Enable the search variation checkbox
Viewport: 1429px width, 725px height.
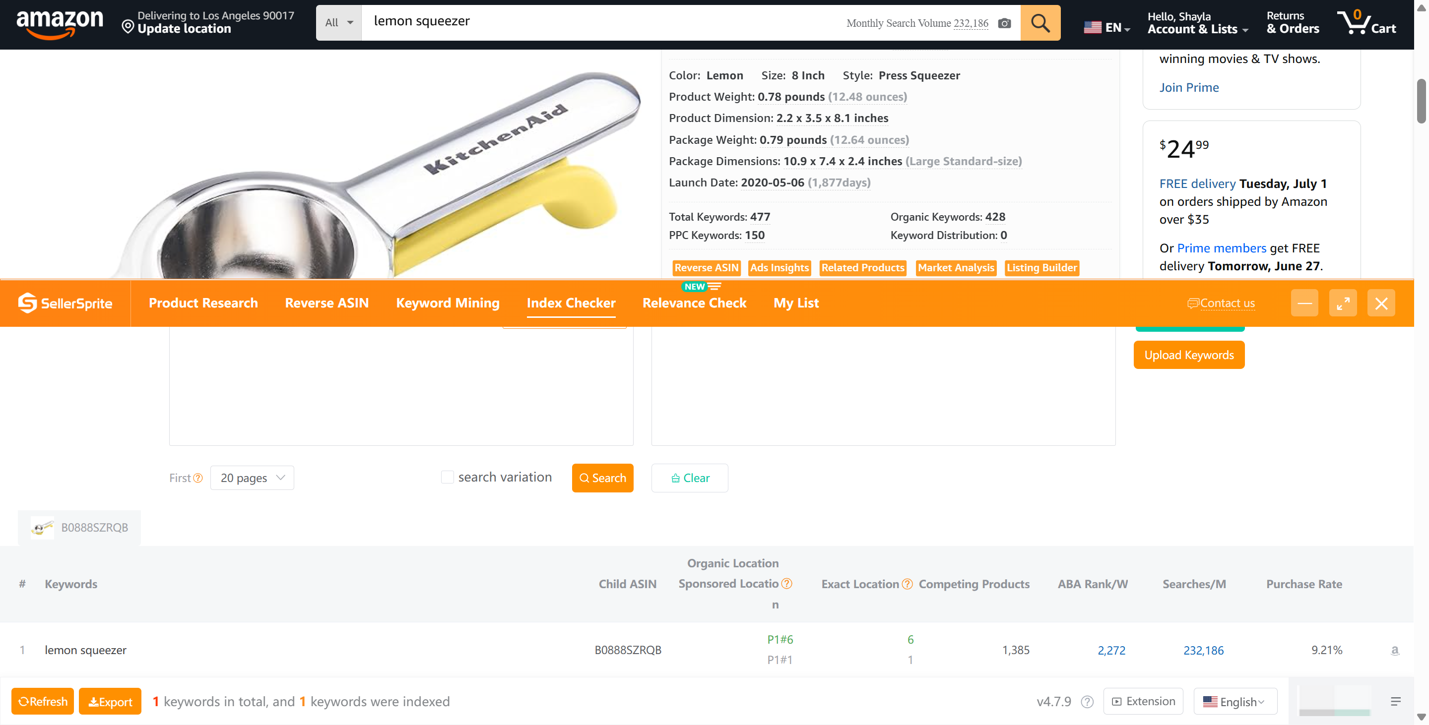click(x=447, y=477)
